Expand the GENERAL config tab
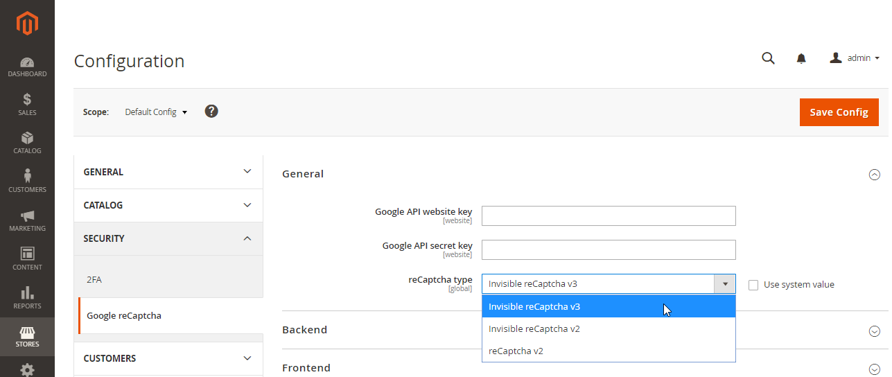The height and width of the screenshot is (377, 892). [168, 172]
